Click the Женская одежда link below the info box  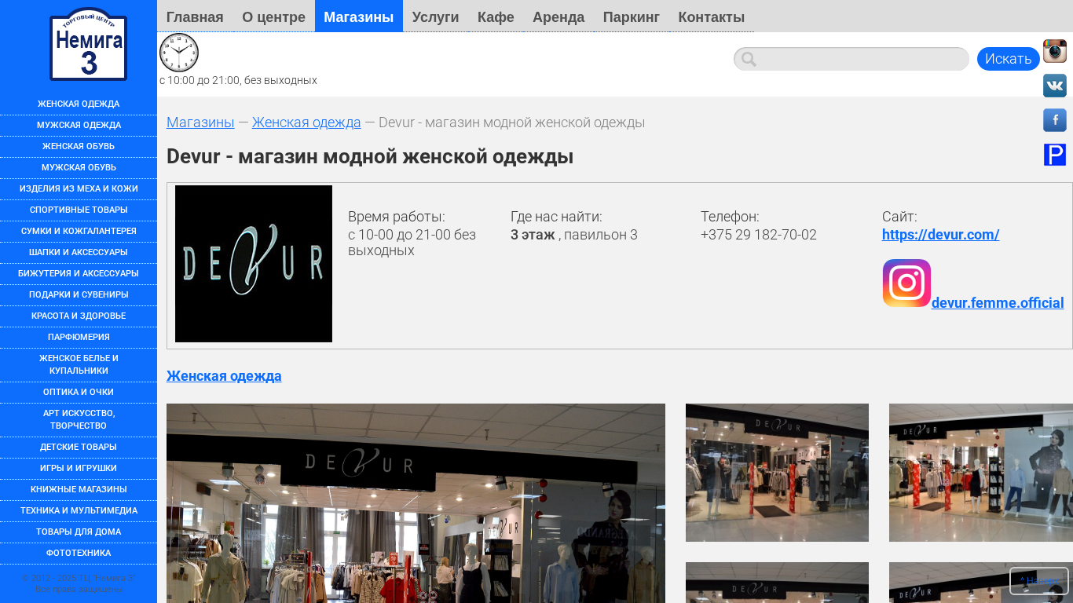click(x=224, y=376)
